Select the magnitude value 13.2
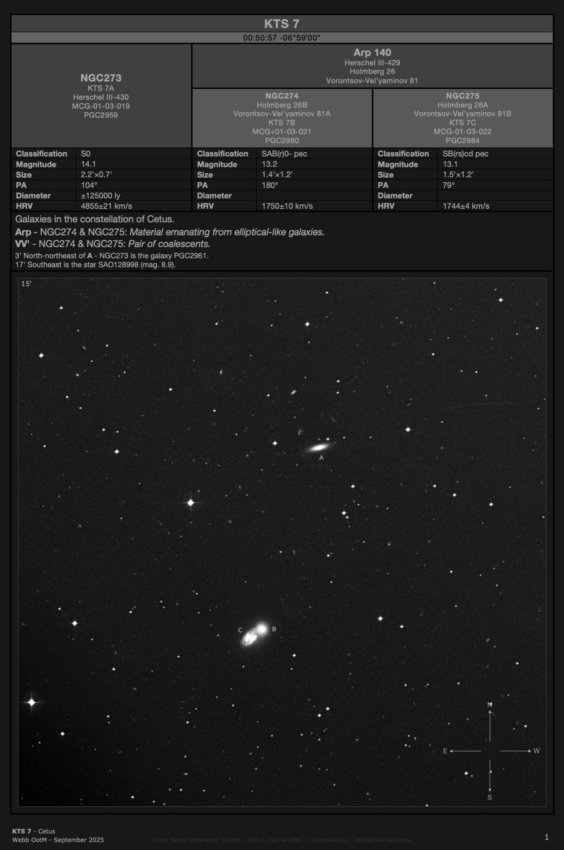 tap(269, 164)
